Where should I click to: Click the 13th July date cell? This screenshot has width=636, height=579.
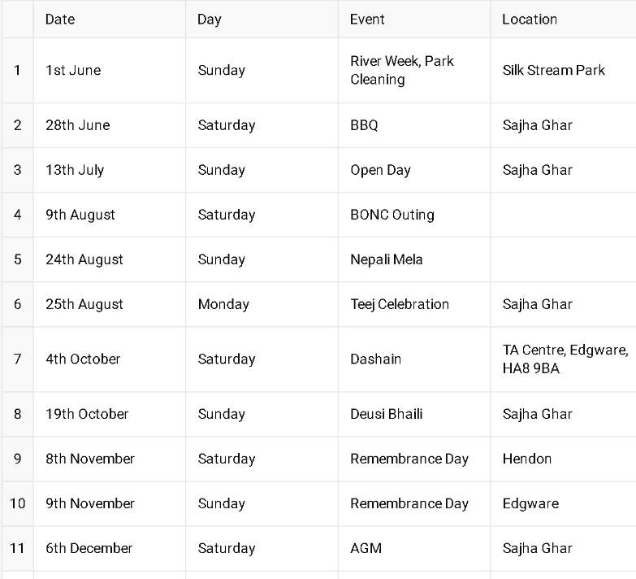pos(110,170)
